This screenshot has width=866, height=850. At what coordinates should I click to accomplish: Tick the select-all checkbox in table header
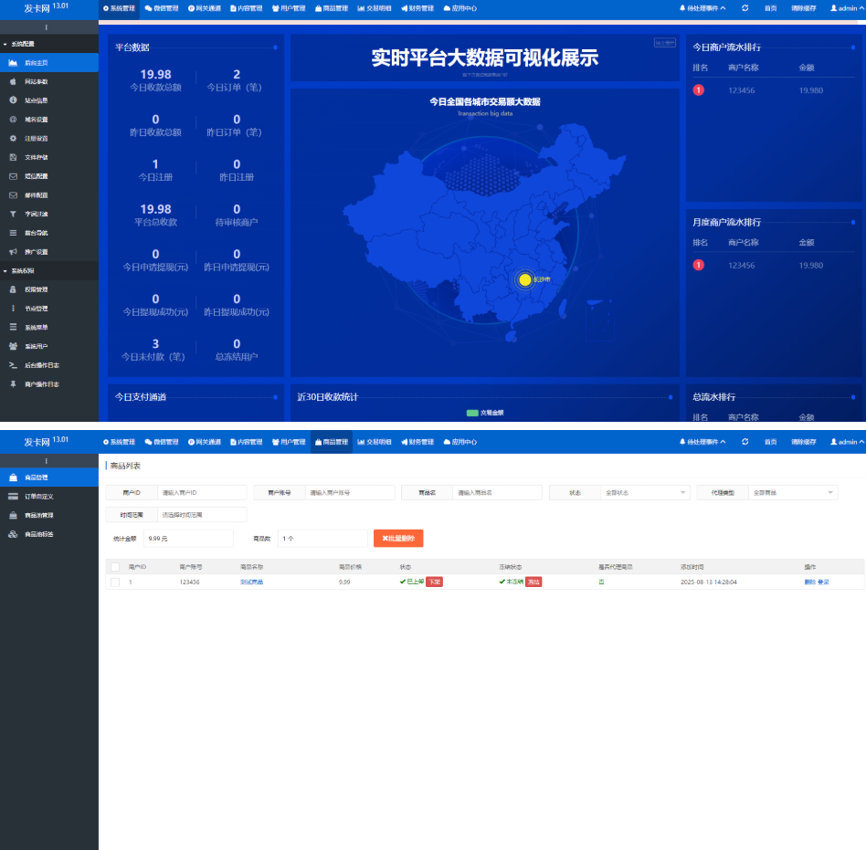click(x=115, y=567)
